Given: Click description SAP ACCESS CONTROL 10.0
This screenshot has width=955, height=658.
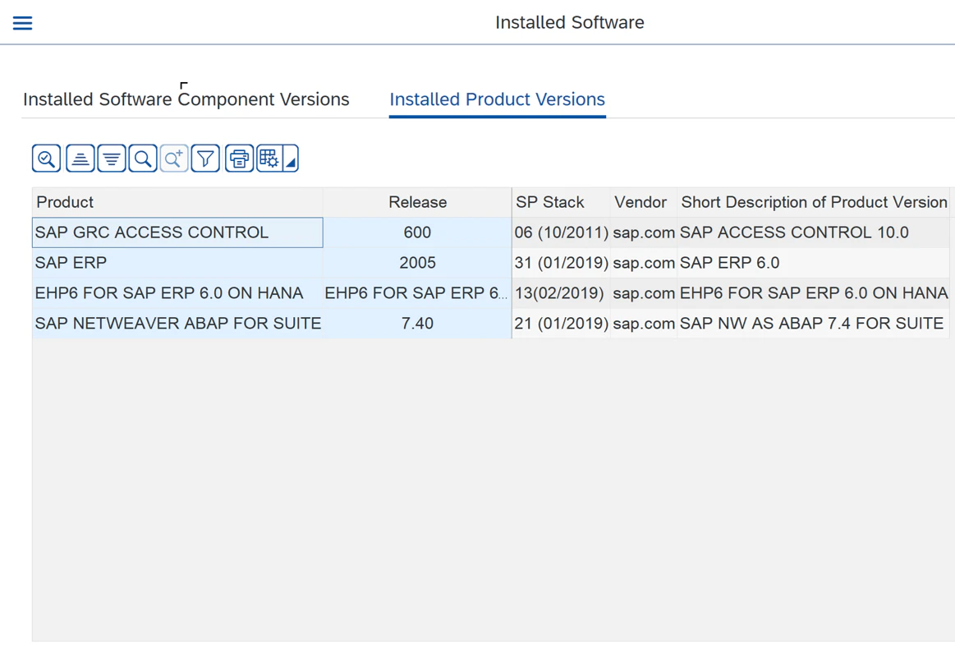Looking at the screenshot, I should pyautogui.click(x=813, y=232).
